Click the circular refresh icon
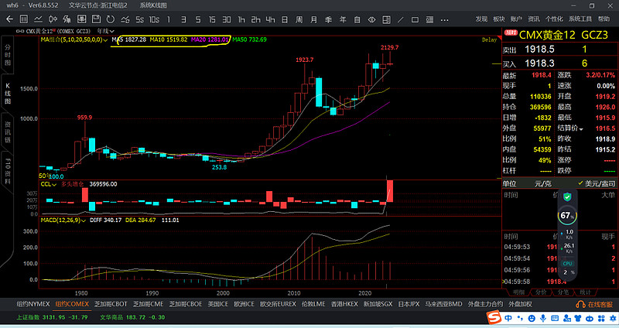 point(111,19)
